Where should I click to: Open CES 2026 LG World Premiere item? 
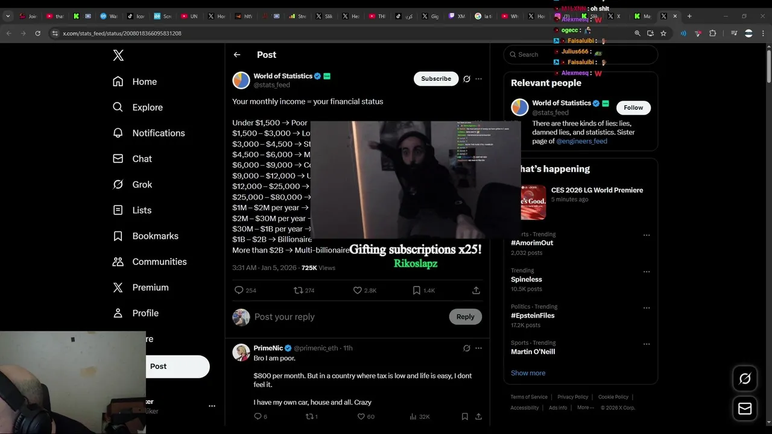tap(581, 203)
